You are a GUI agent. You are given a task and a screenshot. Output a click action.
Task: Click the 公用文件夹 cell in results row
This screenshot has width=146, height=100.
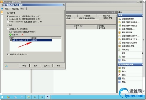pos(101,28)
